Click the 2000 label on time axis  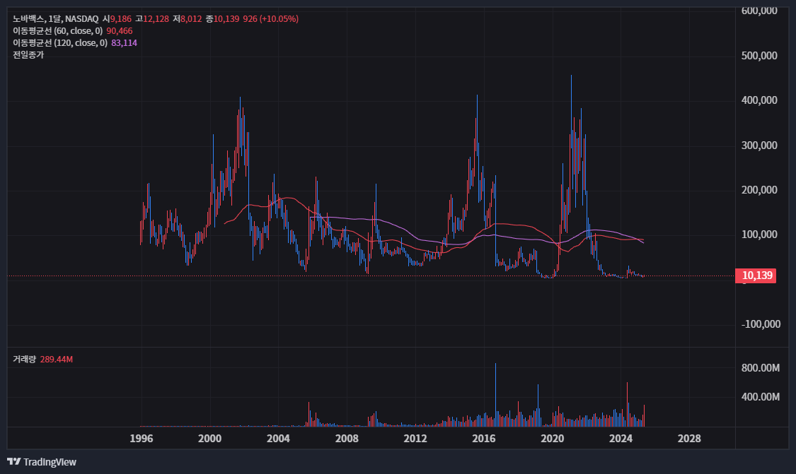coord(209,439)
